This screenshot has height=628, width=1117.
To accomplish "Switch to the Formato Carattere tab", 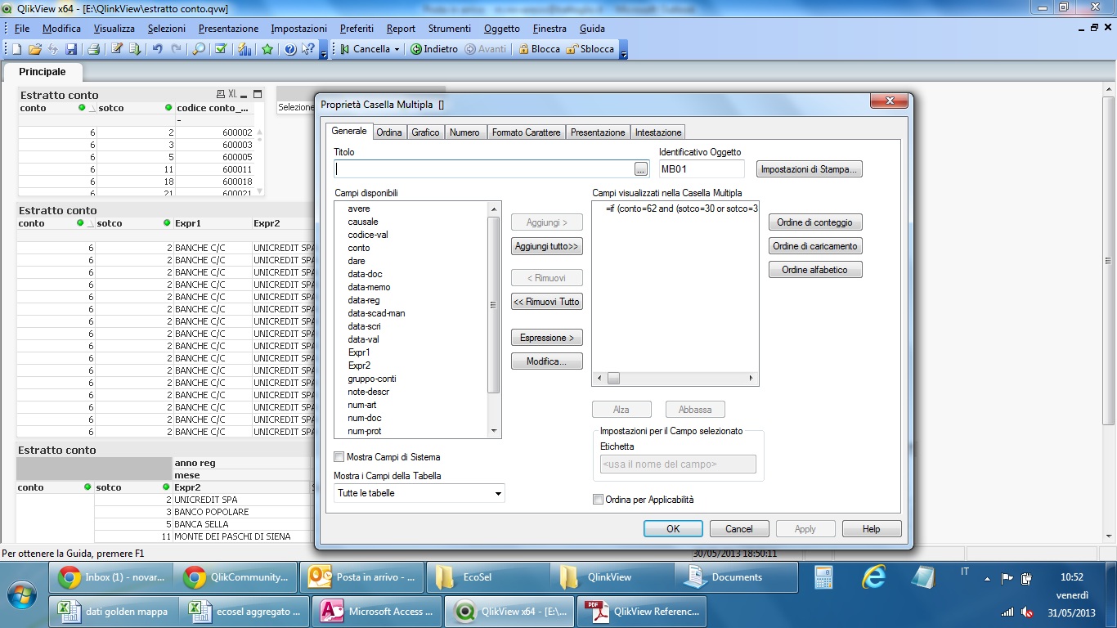I will (527, 132).
